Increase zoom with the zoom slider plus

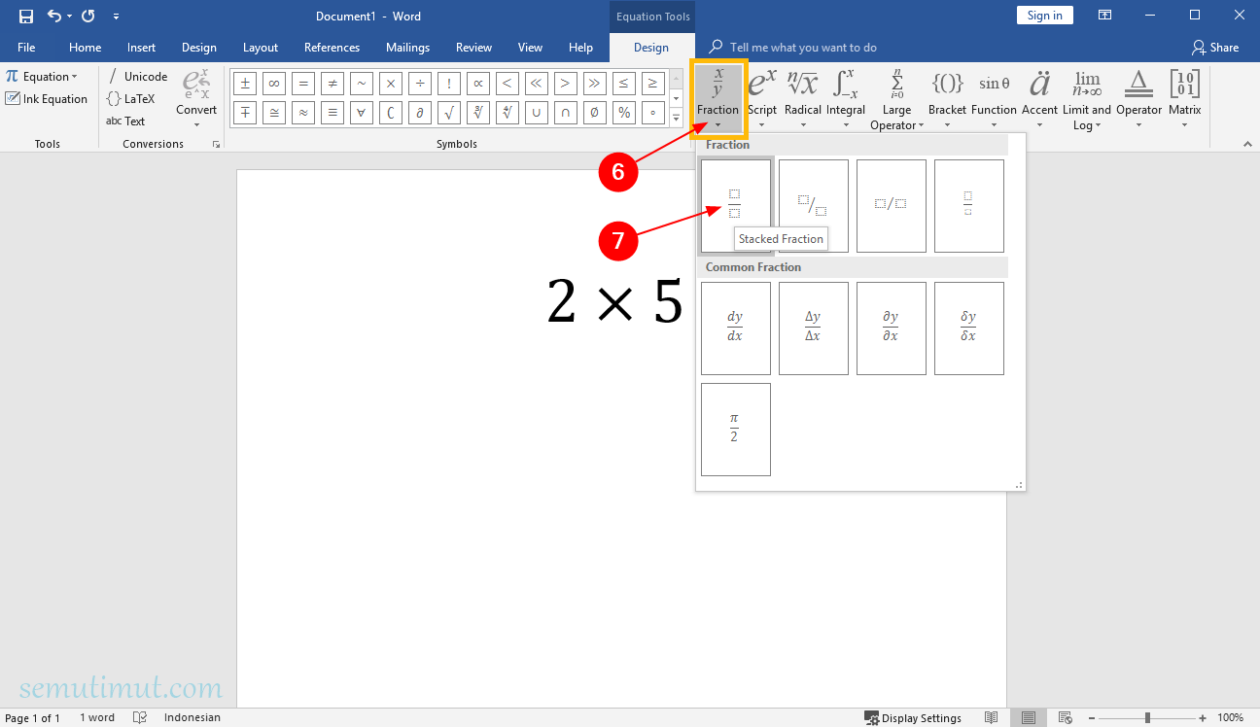(x=1202, y=717)
